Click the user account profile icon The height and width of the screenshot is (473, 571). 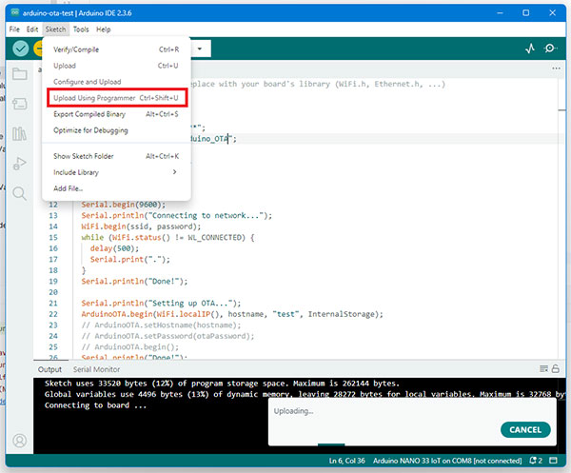click(x=20, y=441)
